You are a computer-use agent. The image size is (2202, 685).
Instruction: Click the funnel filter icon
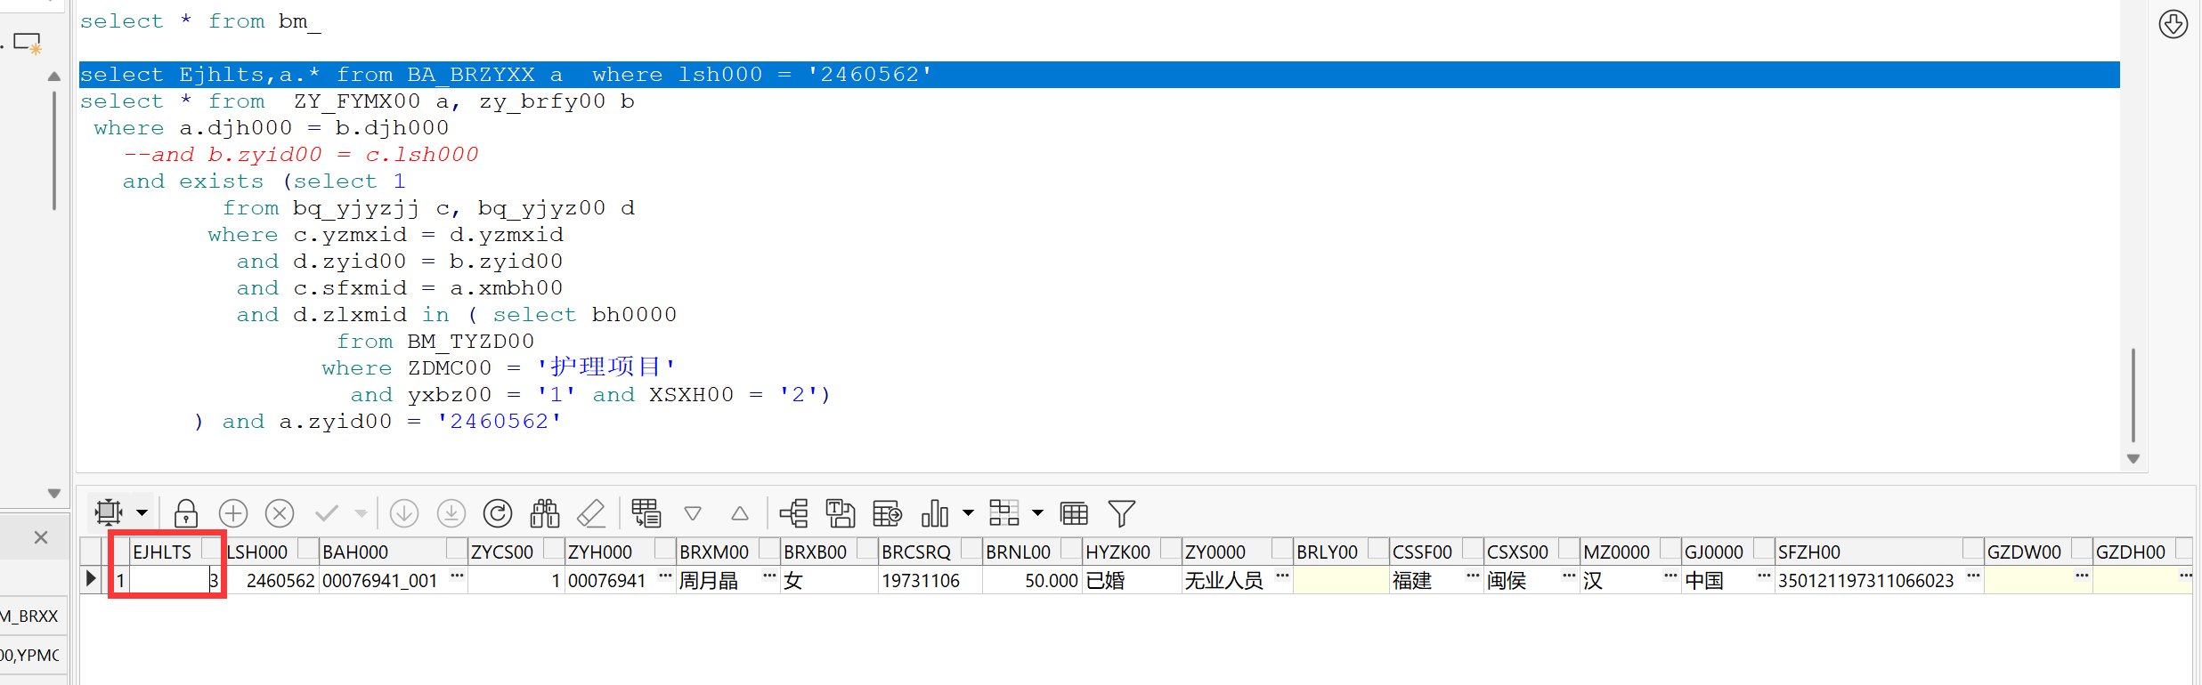pyautogui.click(x=1121, y=513)
